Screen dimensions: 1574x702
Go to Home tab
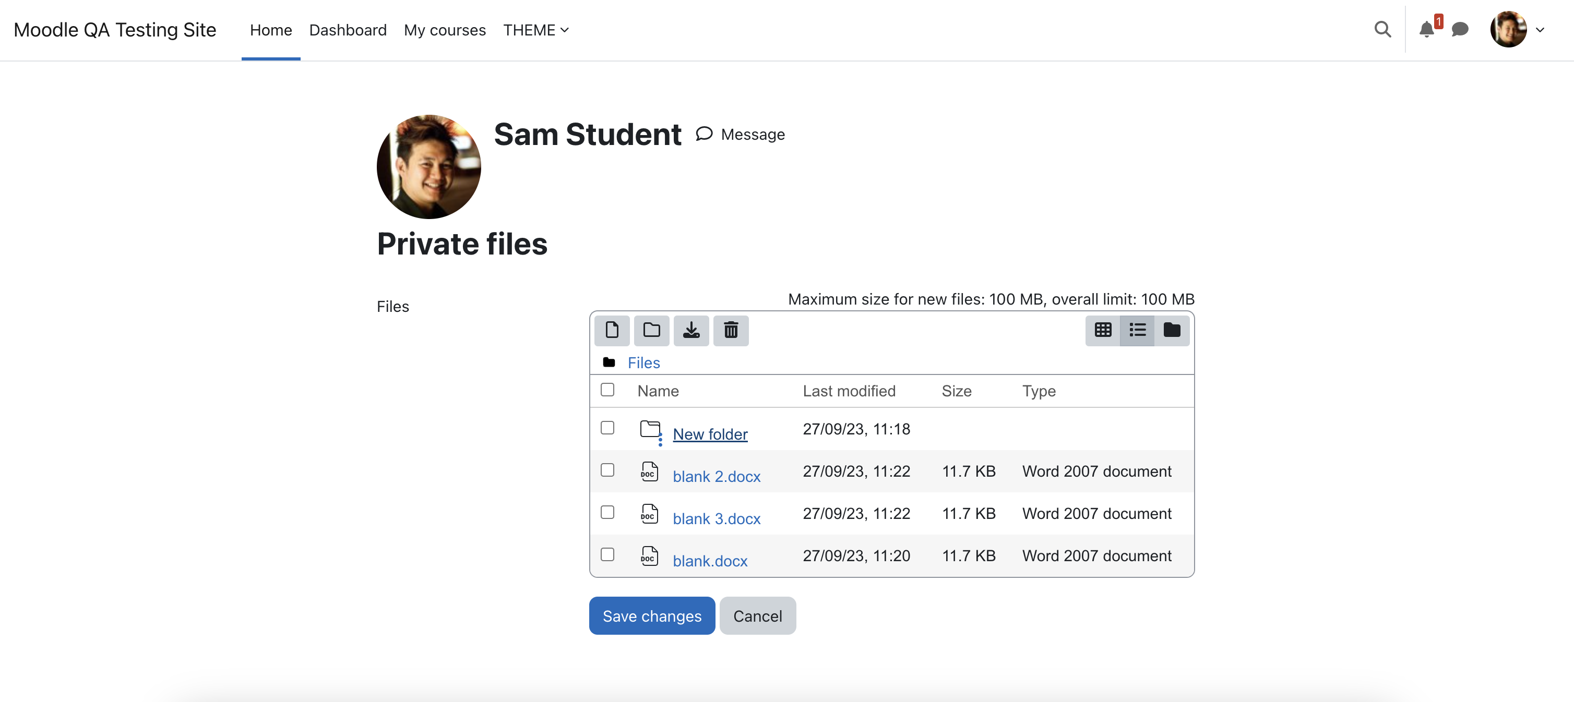[271, 30]
